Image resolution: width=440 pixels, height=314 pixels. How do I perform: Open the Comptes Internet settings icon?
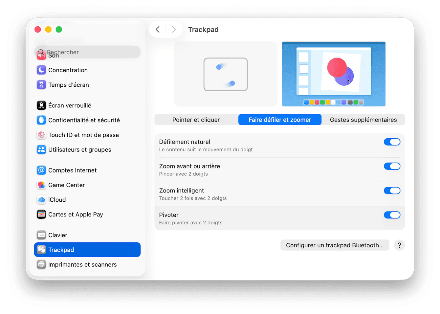[x=72, y=170]
